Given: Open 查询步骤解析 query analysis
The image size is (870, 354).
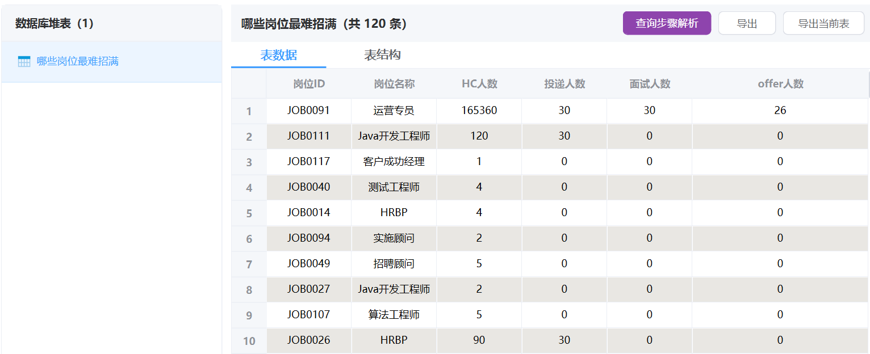Looking at the screenshot, I should pos(667,23).
